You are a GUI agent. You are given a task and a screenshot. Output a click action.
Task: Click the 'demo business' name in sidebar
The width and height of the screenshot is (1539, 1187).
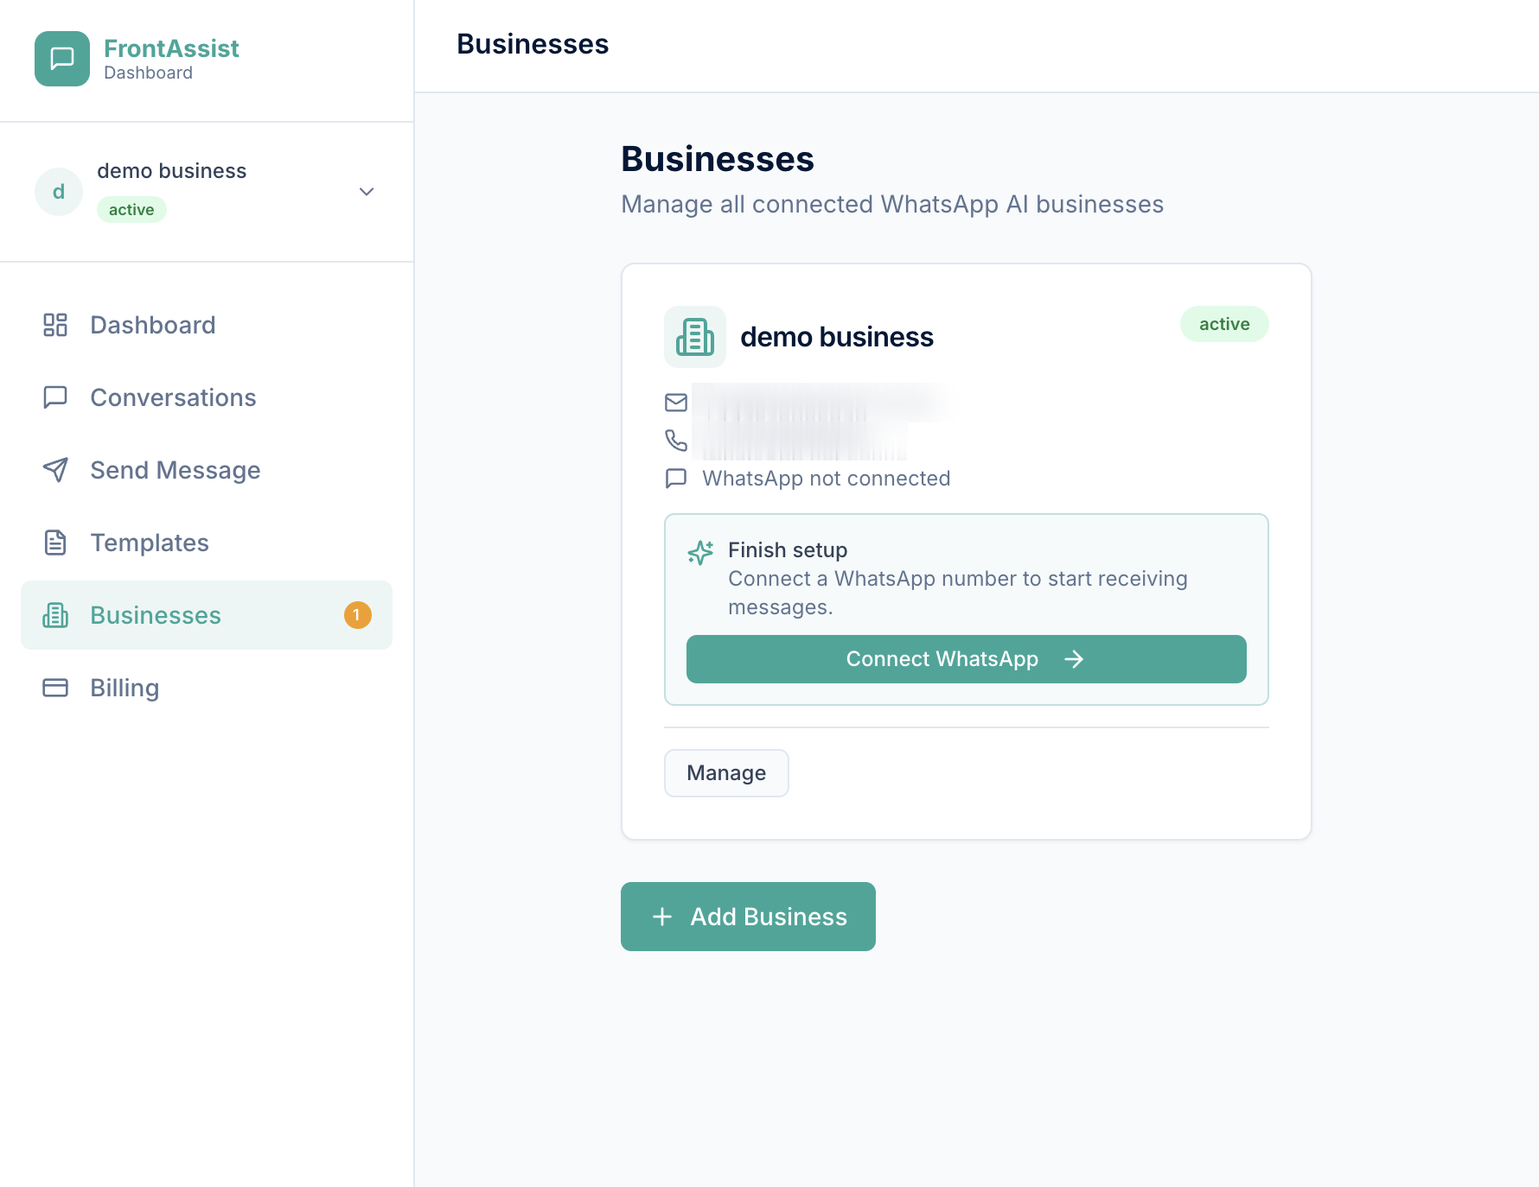click(172, 171)
